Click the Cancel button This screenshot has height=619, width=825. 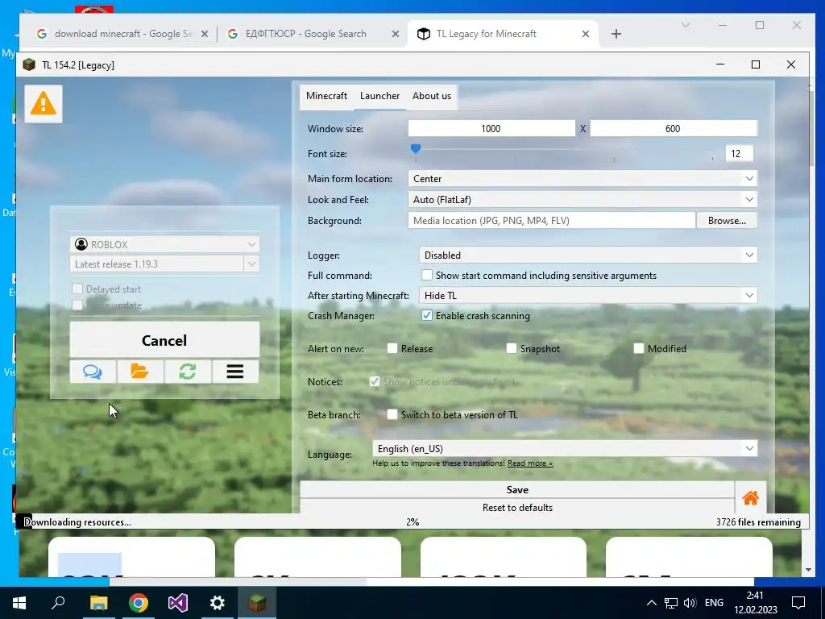tap(164, 340)
